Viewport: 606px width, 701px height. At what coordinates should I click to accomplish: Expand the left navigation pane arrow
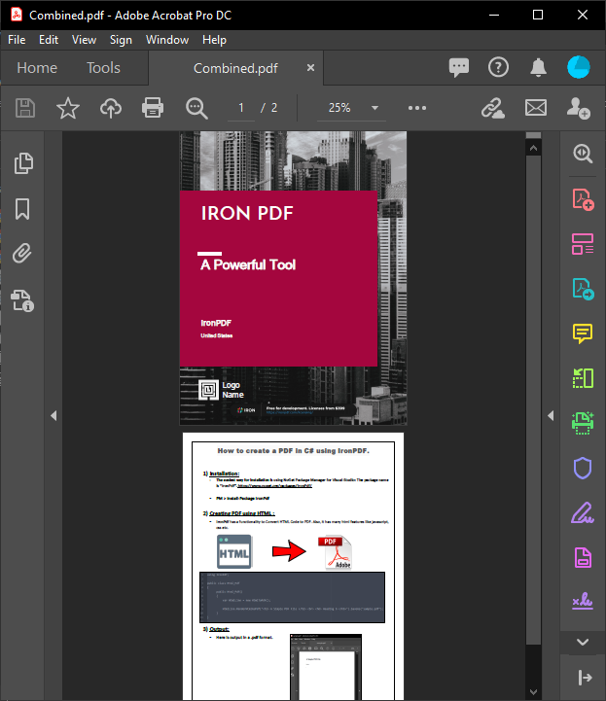(53, 416)
